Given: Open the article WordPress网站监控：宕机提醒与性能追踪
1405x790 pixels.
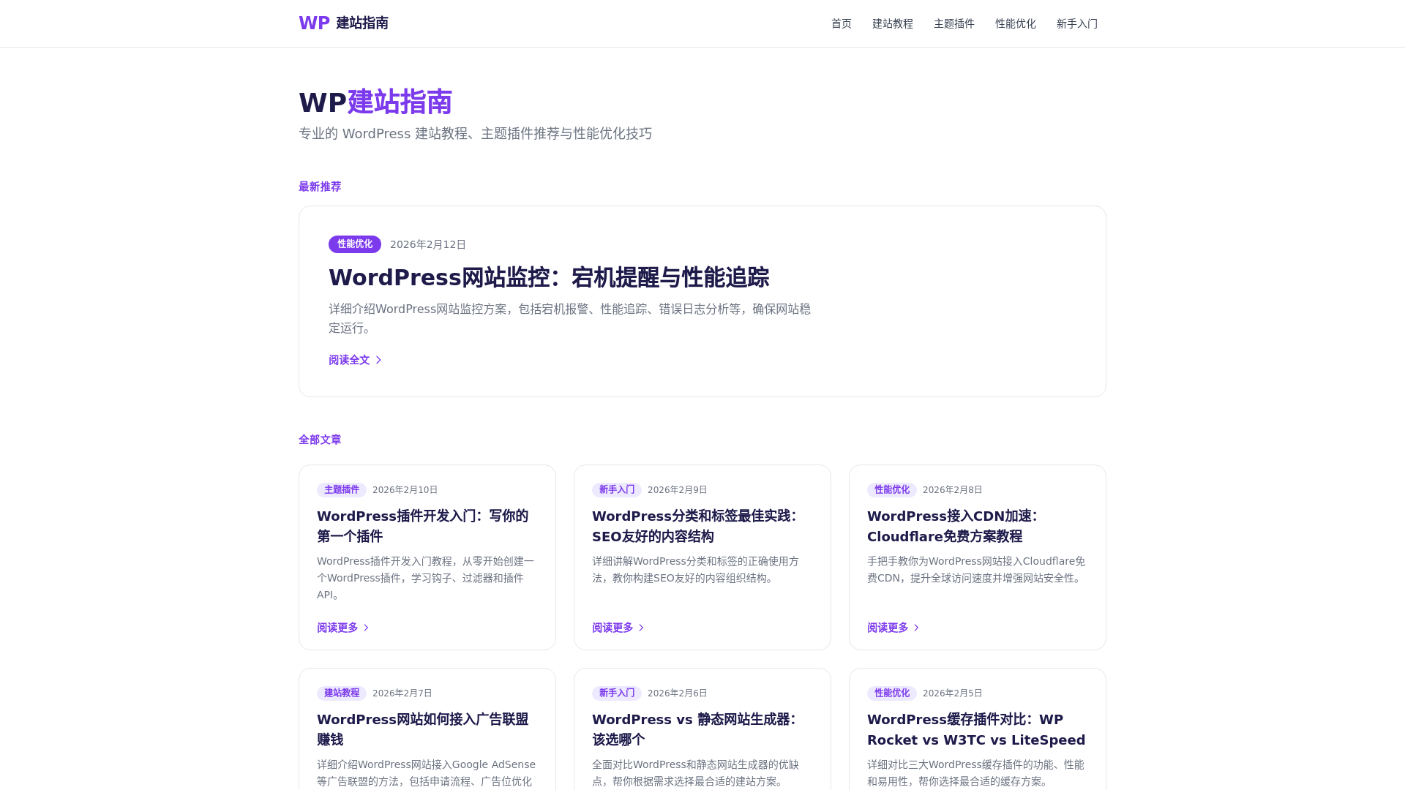Looking at the screenshot, I should [x=549, y=278].
